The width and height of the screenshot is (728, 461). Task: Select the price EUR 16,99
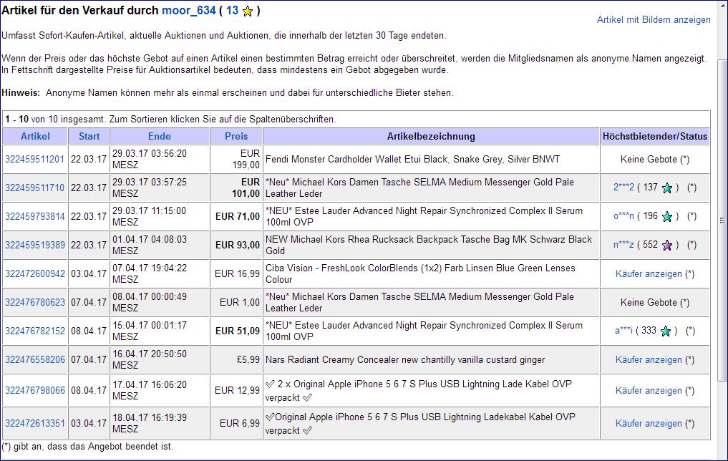(x=237, y=273)
